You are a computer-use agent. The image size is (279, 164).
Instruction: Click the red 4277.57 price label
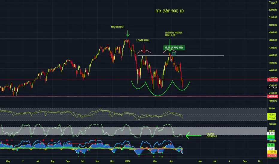273,80
